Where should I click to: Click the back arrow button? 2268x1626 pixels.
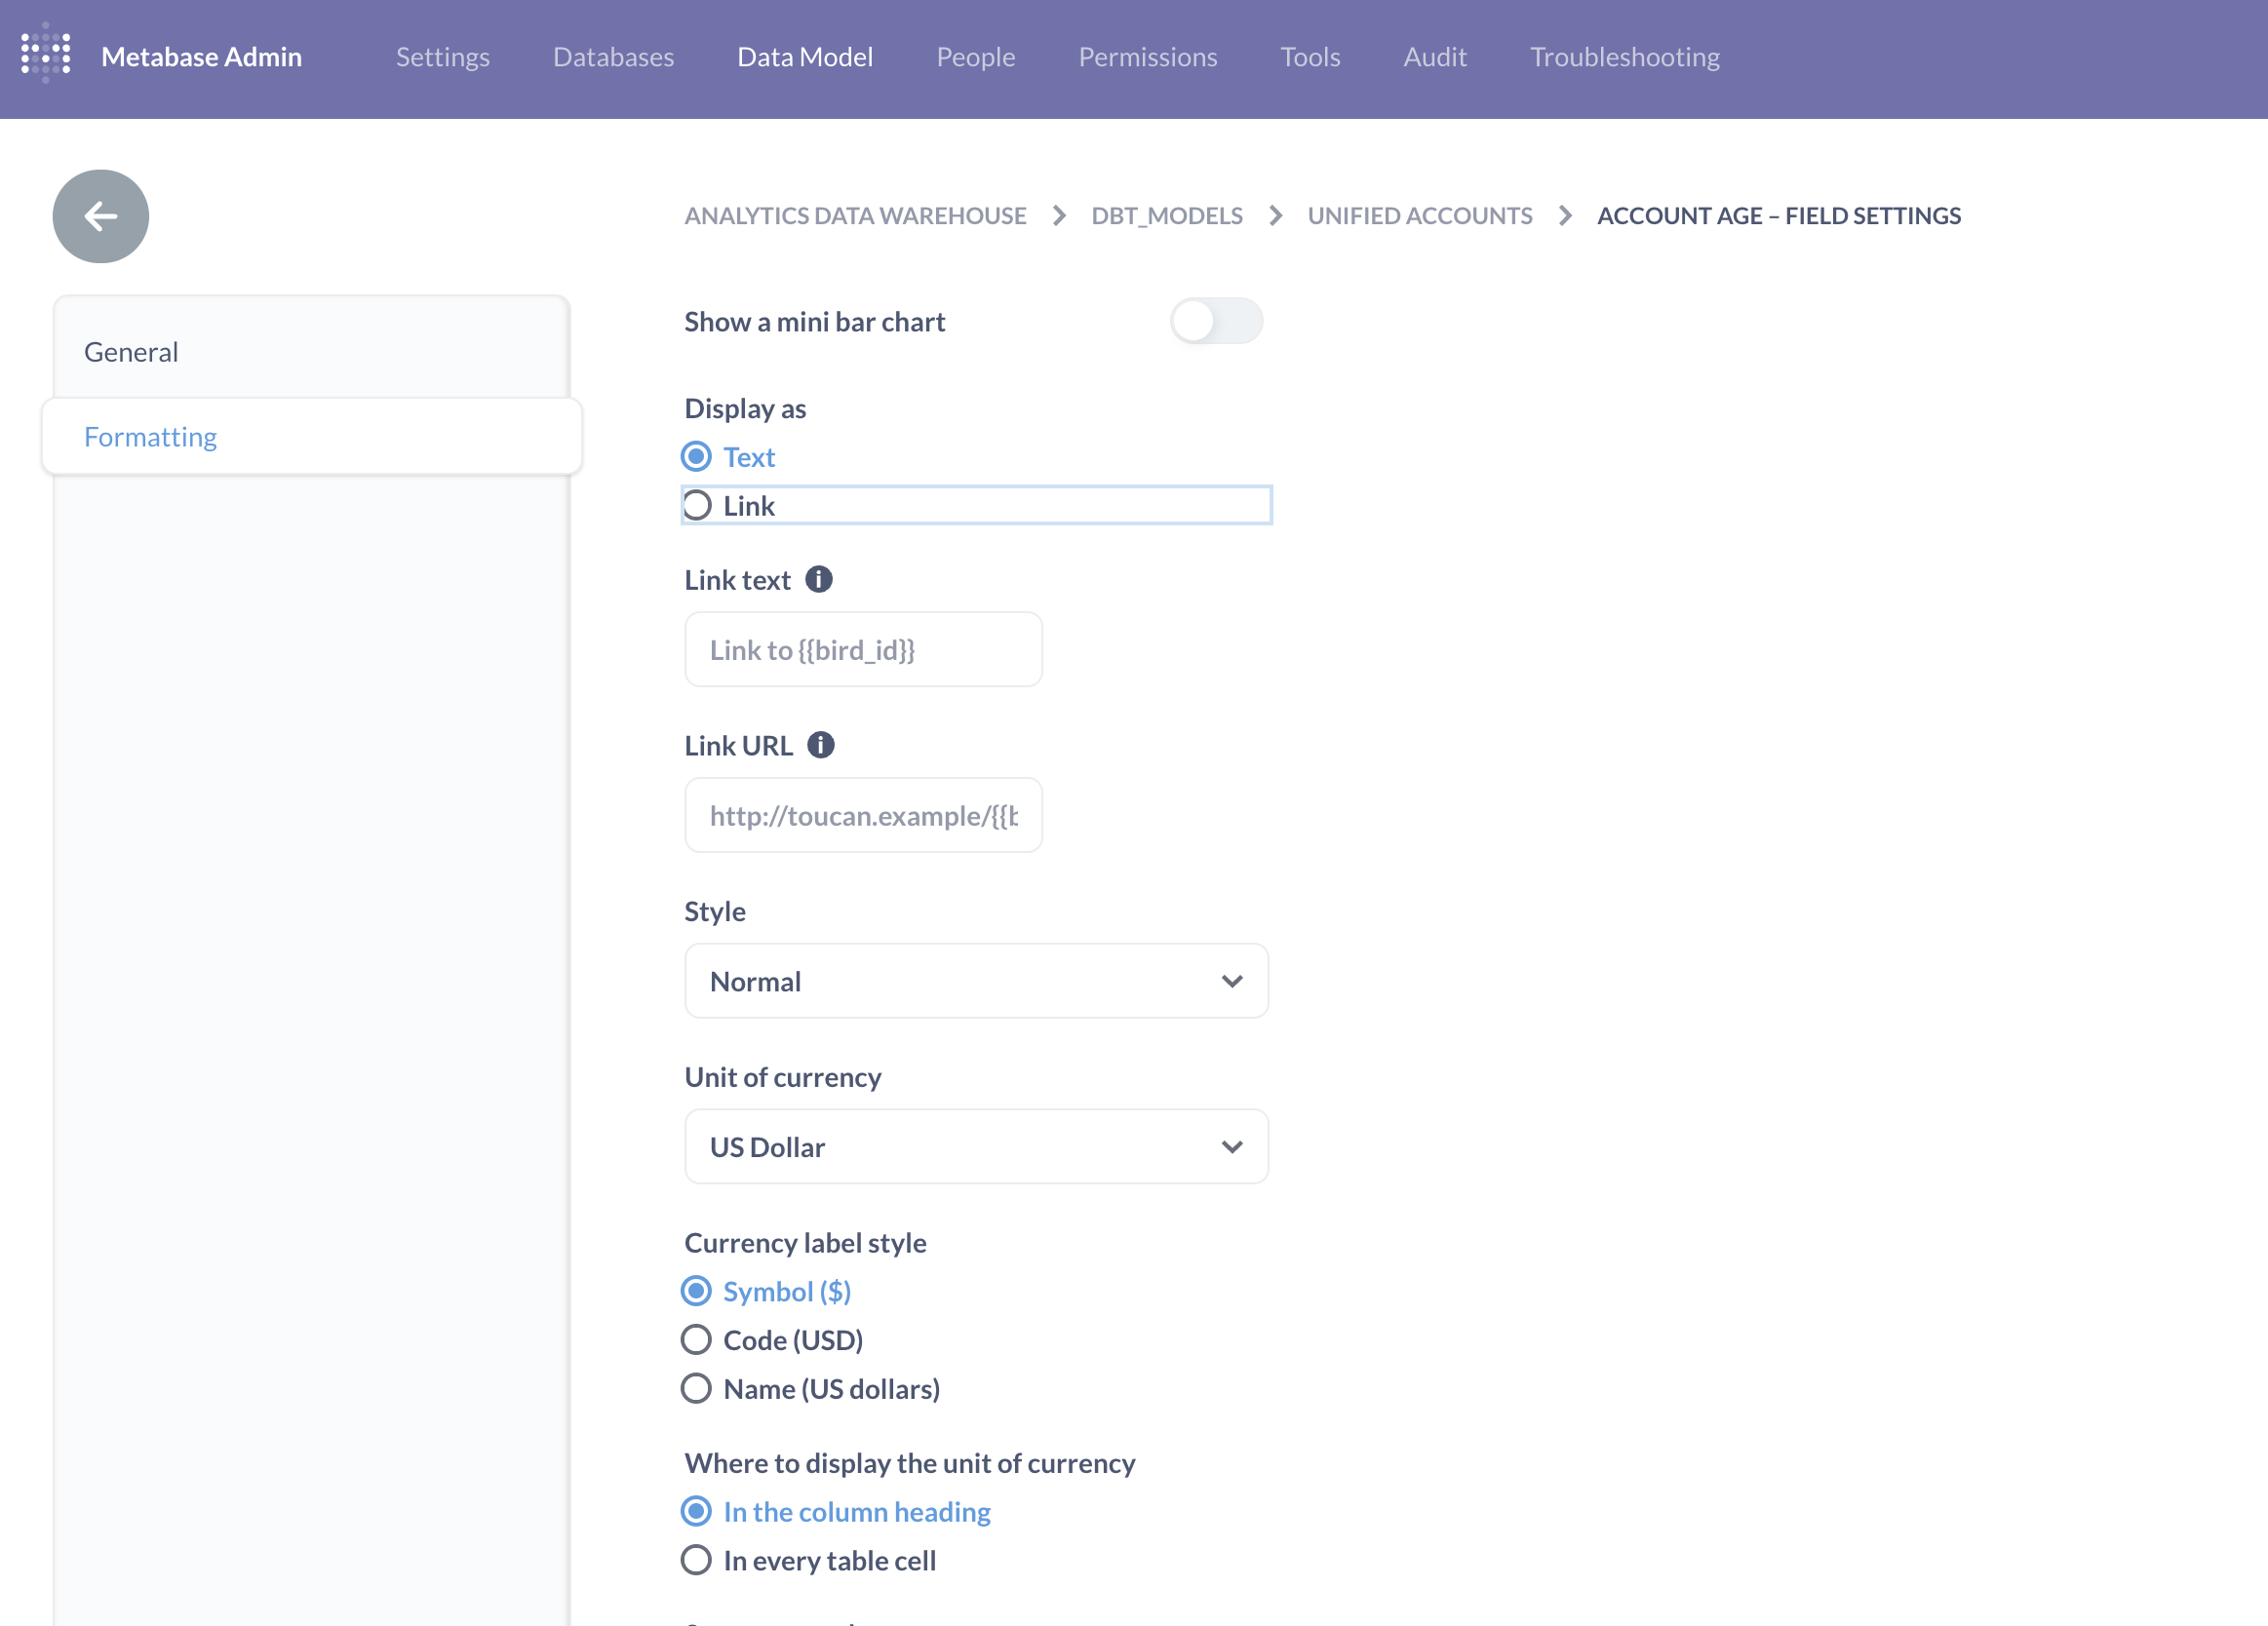(x=100, y=216)
